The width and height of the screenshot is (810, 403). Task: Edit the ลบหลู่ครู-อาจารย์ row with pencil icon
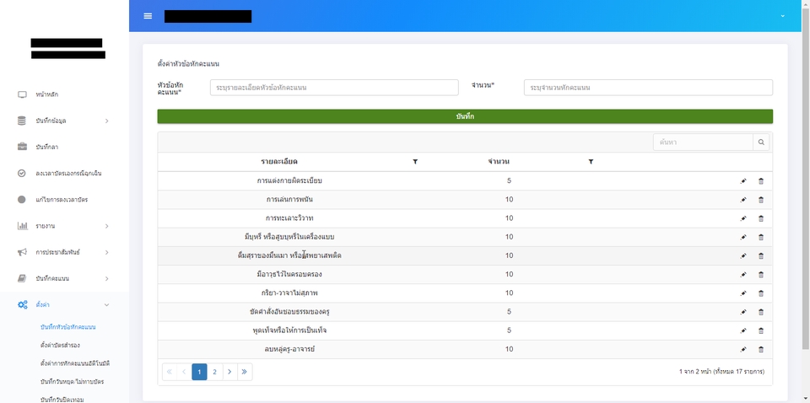[x=743, y=349]
